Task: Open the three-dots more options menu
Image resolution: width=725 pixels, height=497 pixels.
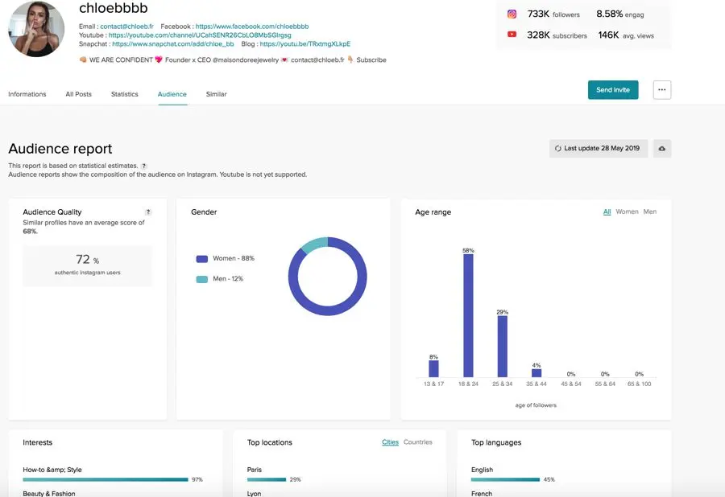Action: (x=661, y=90)
